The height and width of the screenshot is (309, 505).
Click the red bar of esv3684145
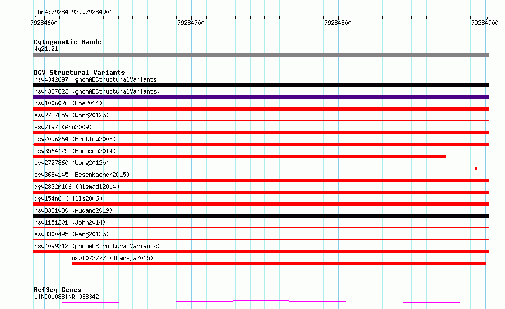coord(261,180)
